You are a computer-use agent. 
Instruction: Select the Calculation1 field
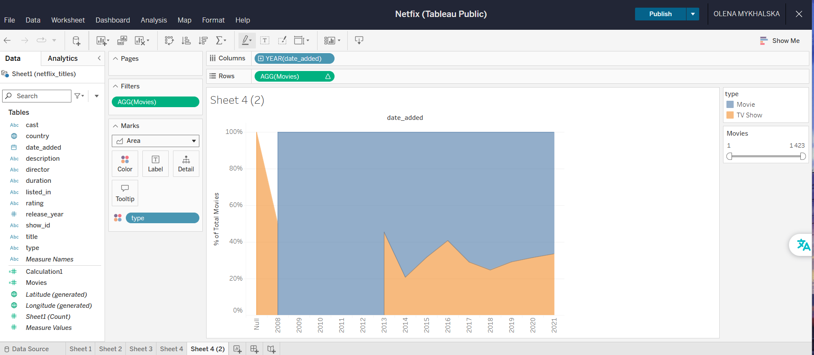pos(44,272)
